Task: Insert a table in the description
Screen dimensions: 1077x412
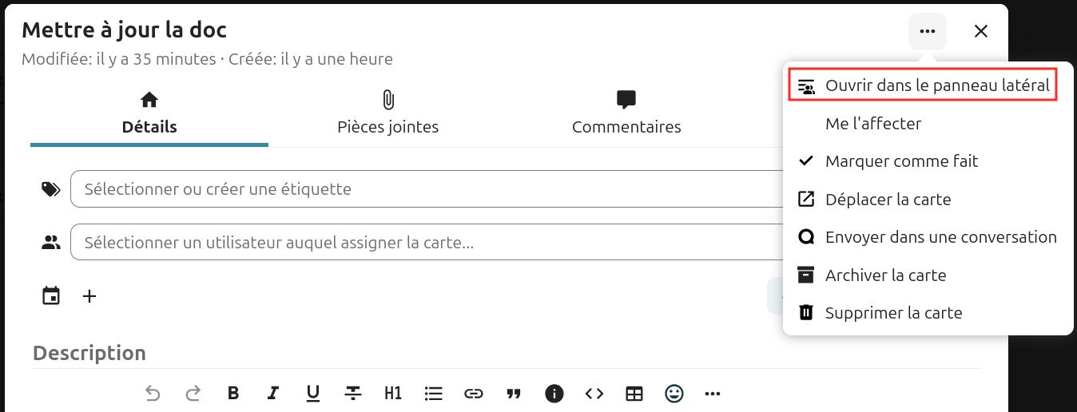Action: tap(634, 393)
